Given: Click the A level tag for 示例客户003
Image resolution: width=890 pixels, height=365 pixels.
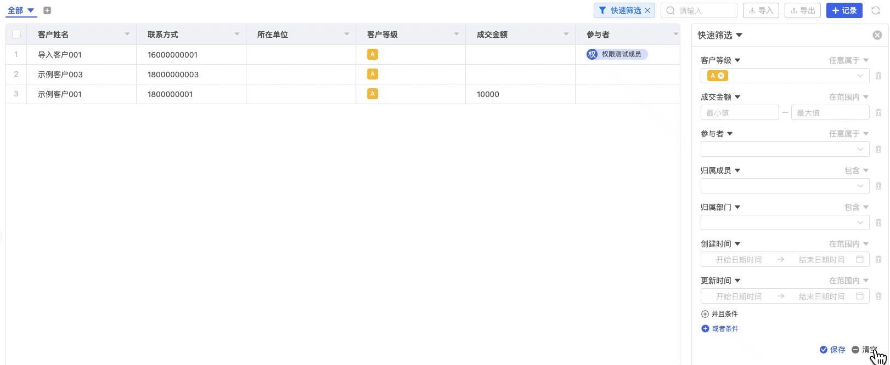Looking at the screenshot, I should click(x=373, y=74).
